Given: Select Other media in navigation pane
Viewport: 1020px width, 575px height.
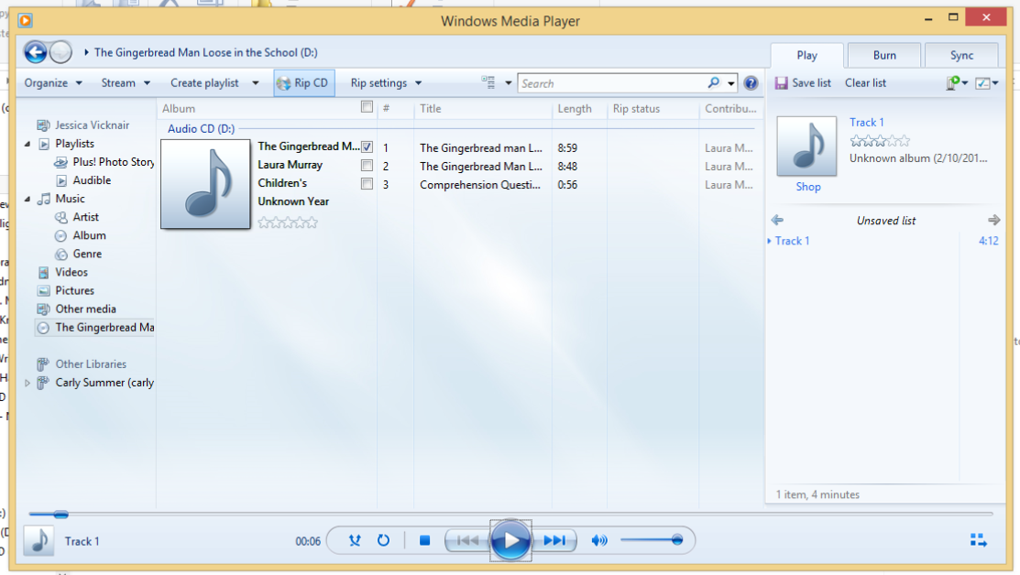Looking at the screenshot, I should point(85,309).
